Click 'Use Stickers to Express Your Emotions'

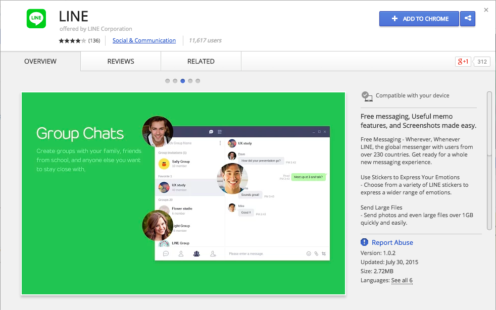(410, 177)
